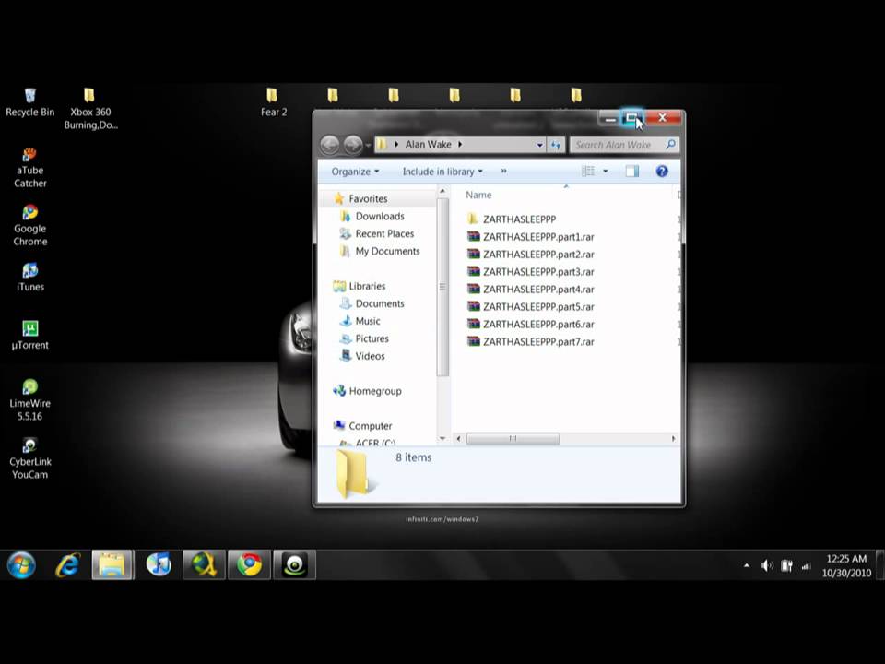Select Windows Explorer taskbar button
This screenshot has width=885, height=664.
[112, 564]
